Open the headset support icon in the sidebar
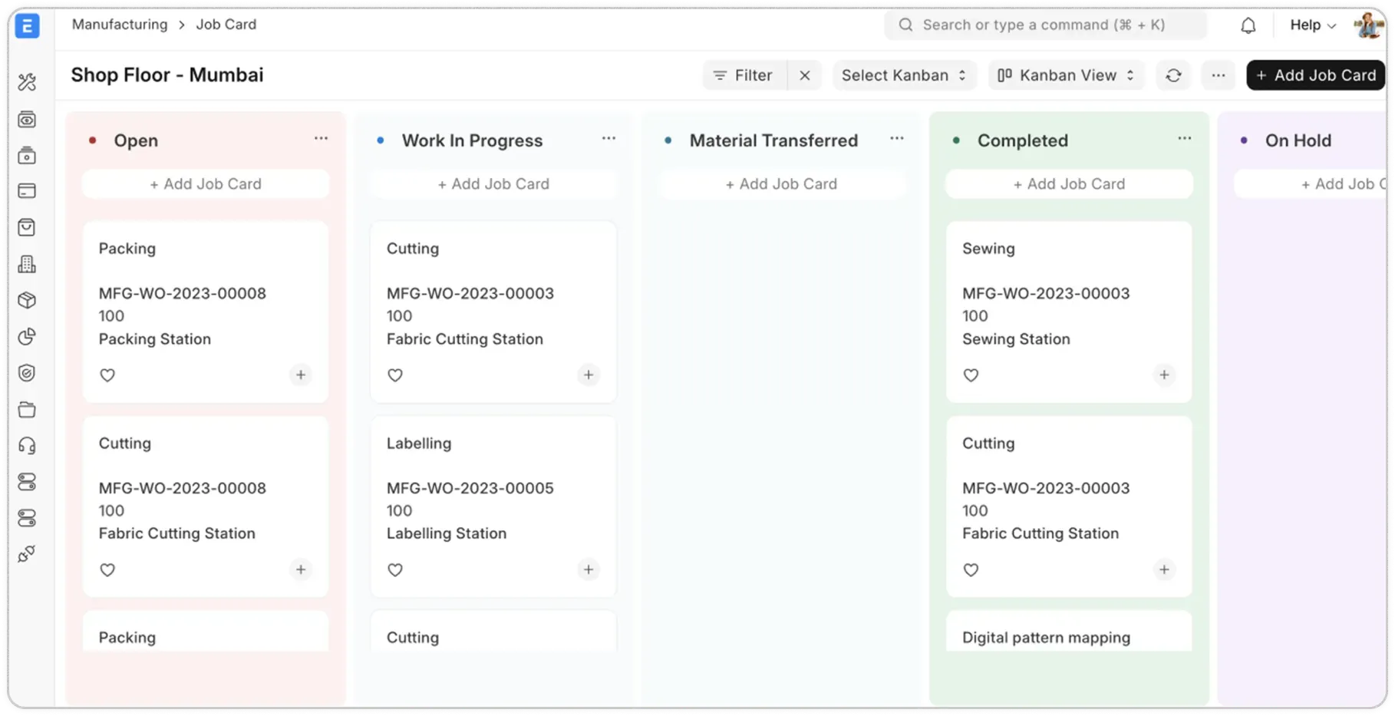Viewport: 1395px width, 716px height. point(28,445)
